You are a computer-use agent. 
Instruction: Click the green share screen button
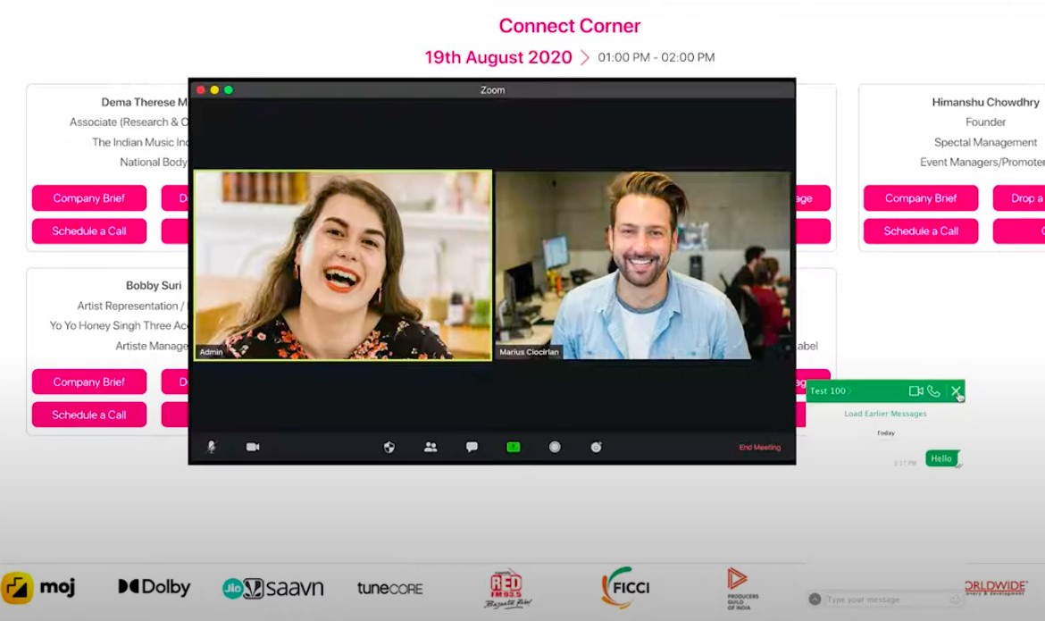tap(513, 447)
